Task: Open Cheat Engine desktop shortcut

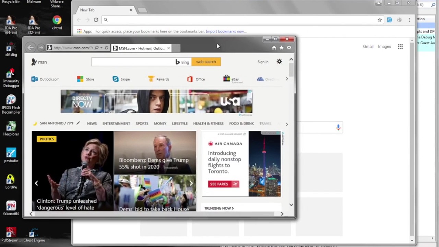Action: (x=34, y=235)
